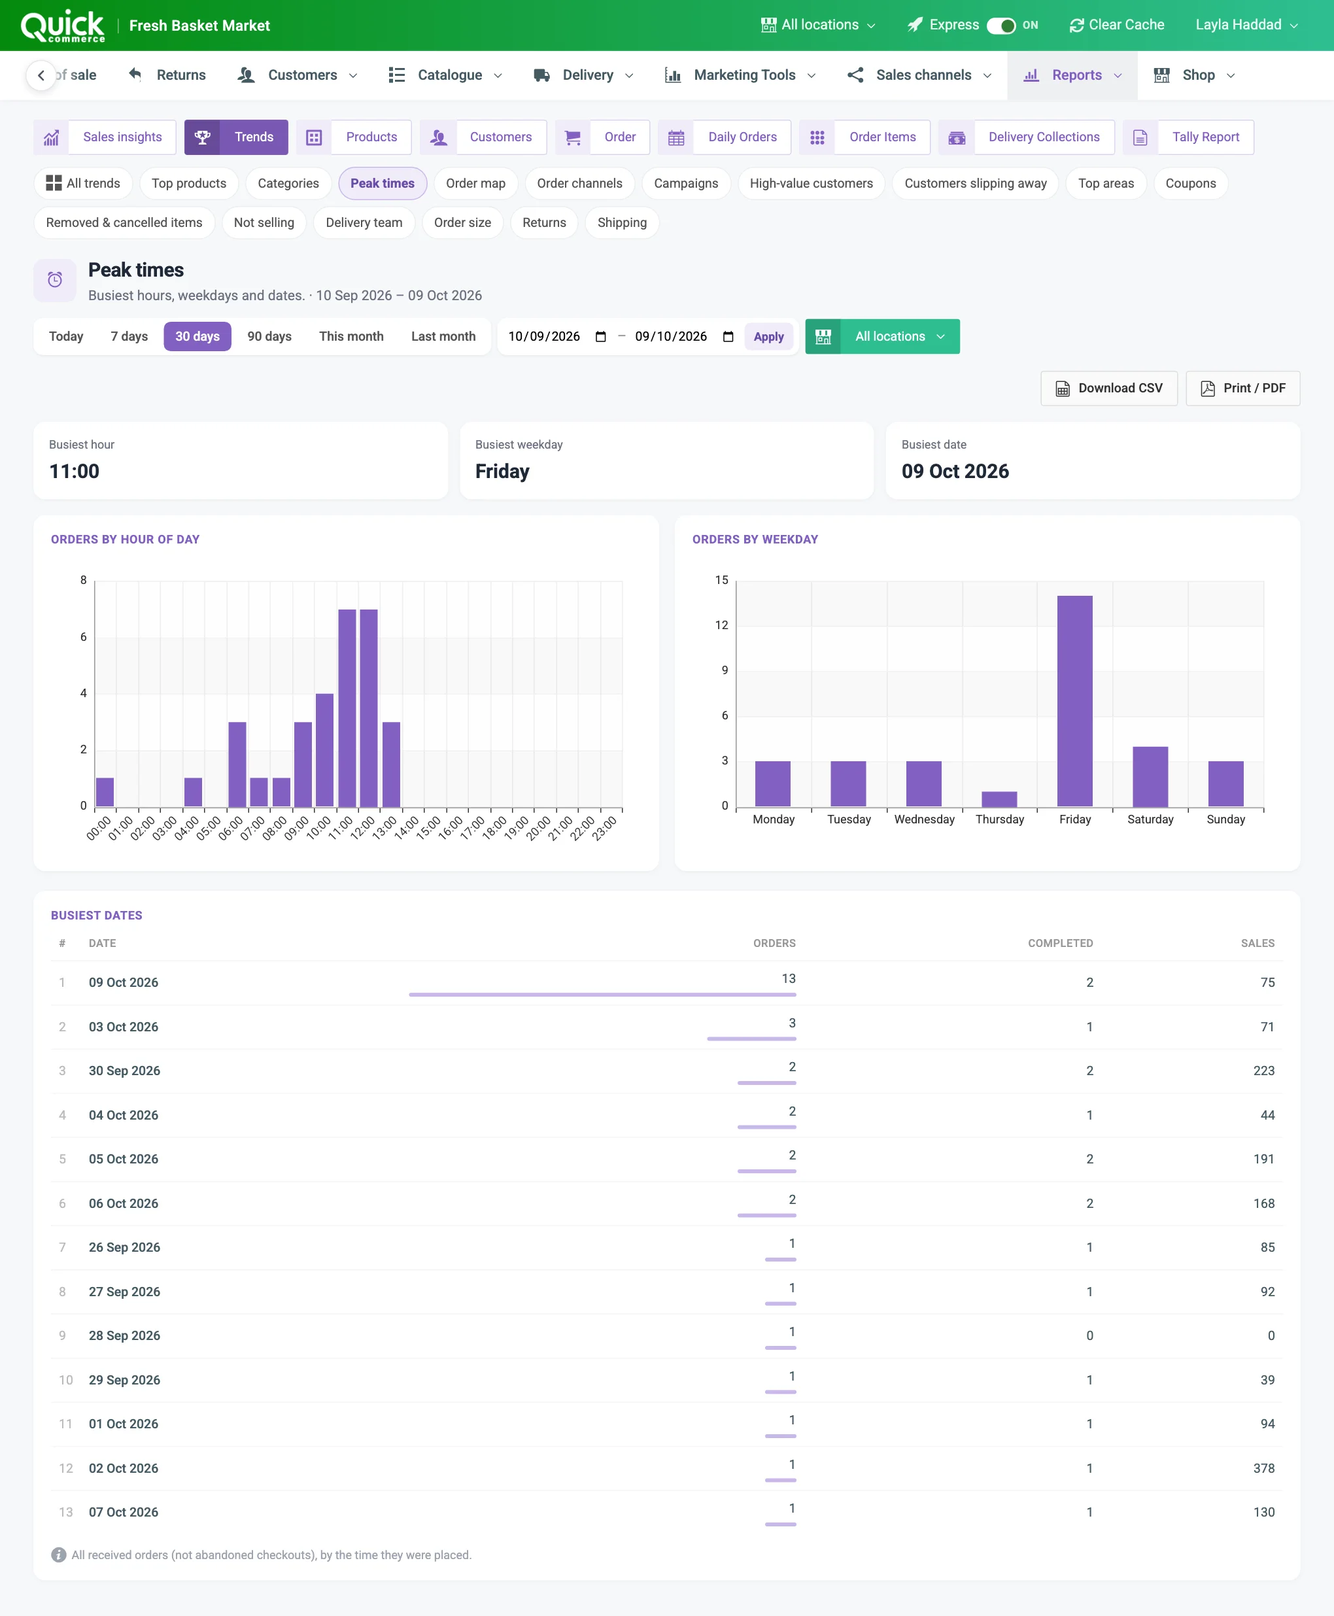Expand the Sales channels menu
The height and width of the screenshot is (1616, 1334).
[x=919, y=75]
